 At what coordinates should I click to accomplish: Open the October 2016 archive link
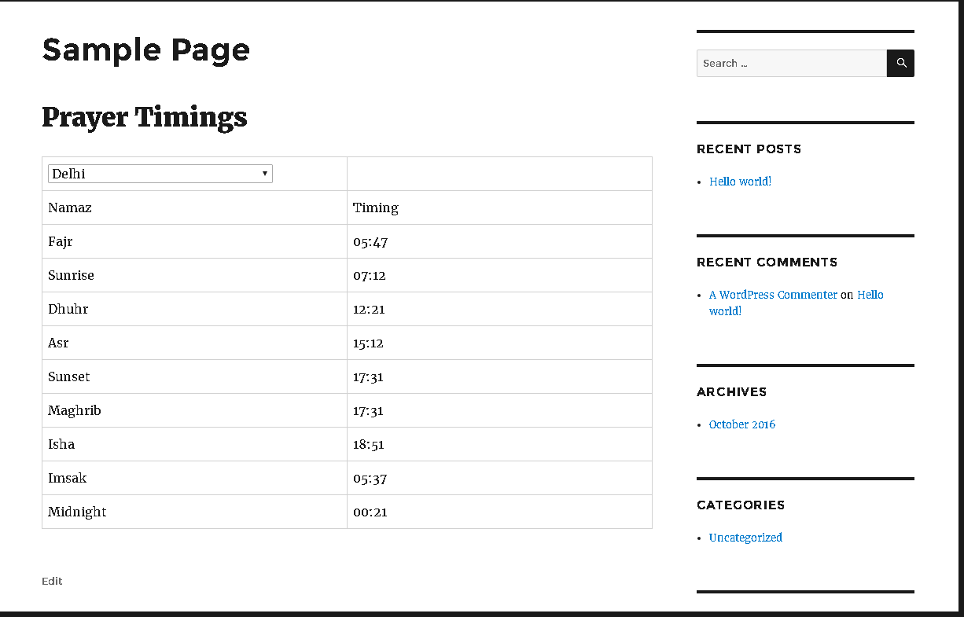(x=741, y=424)
